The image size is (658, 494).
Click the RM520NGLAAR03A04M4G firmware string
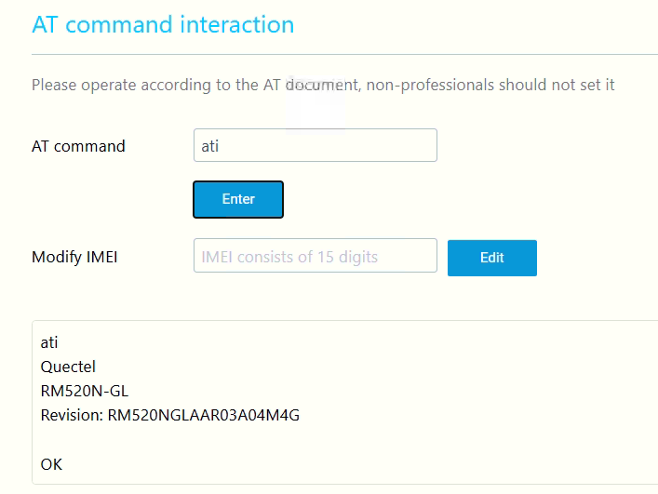pyautogui.click(x=205, y=415)
